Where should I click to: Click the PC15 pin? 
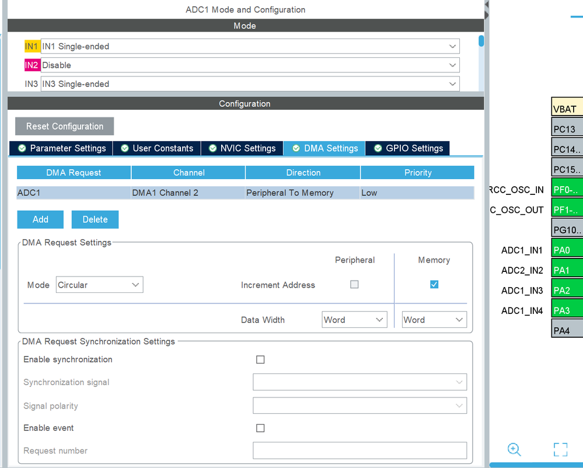tap(567, 167)
